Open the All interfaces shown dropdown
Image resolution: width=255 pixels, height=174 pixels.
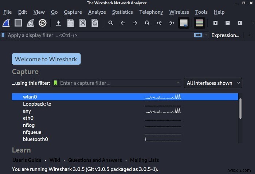point(213,83)
